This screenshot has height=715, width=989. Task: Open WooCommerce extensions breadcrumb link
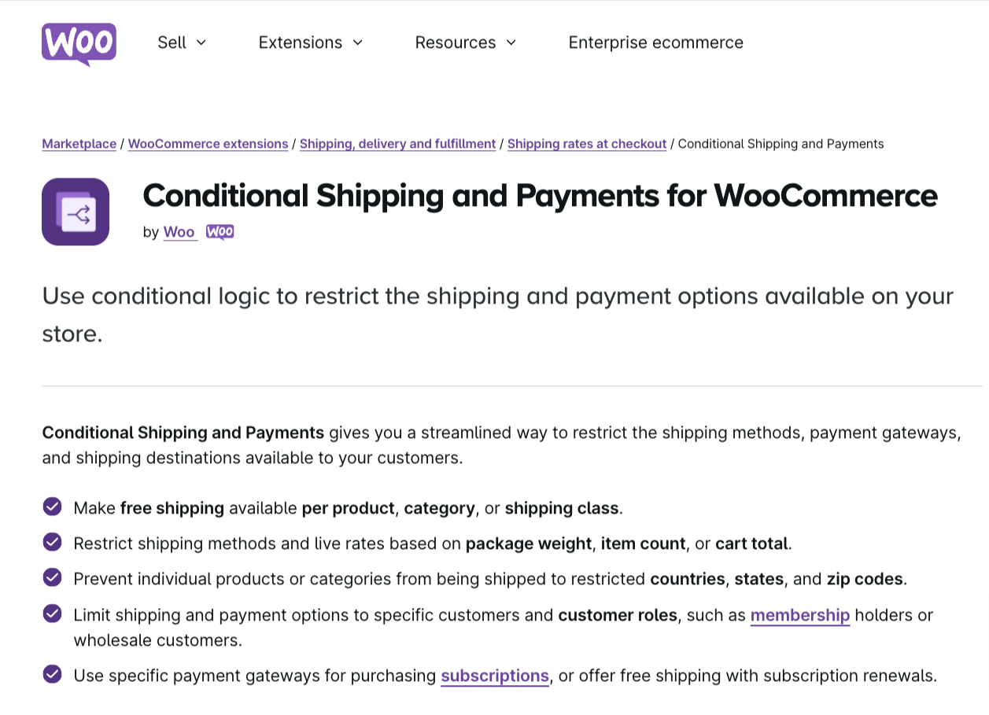tap(208, 144)
